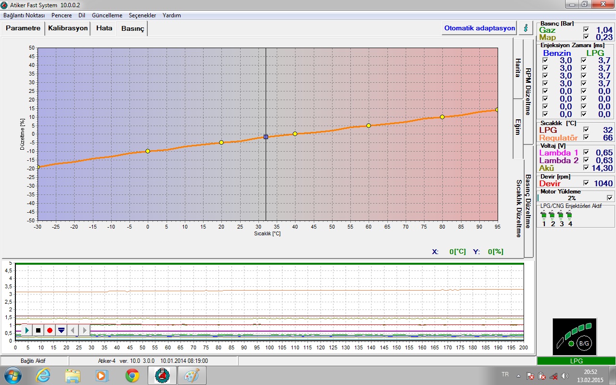Viewport: 616px width, 385px height.
Task: Open the Güncelleme menu
Action: [x=107, y=15]
